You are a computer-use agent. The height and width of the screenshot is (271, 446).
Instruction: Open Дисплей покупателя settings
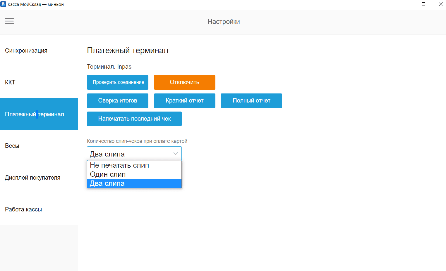[x=32, y=177]
